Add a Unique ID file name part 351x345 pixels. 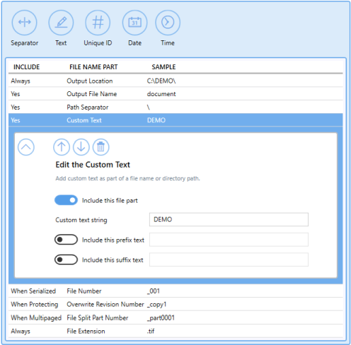click(x=98, y=23)
